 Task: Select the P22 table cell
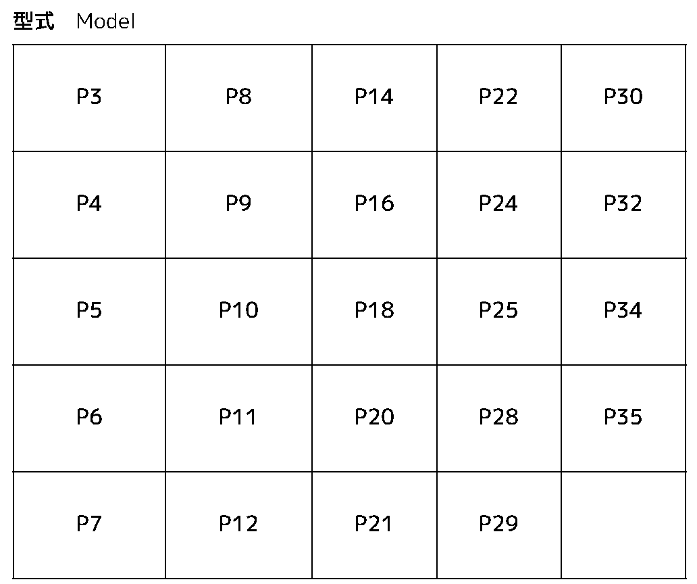pyautogui.click(x=498, y=97)
